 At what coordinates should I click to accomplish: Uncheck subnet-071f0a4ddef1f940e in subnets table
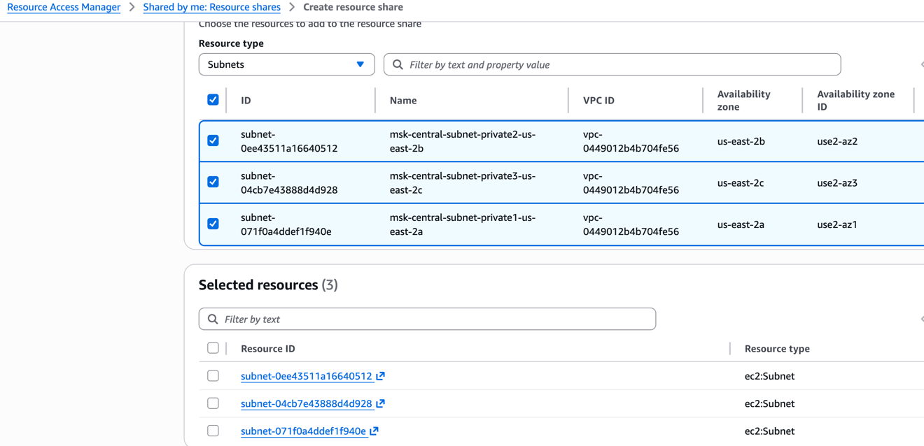(x=213, y=224)
